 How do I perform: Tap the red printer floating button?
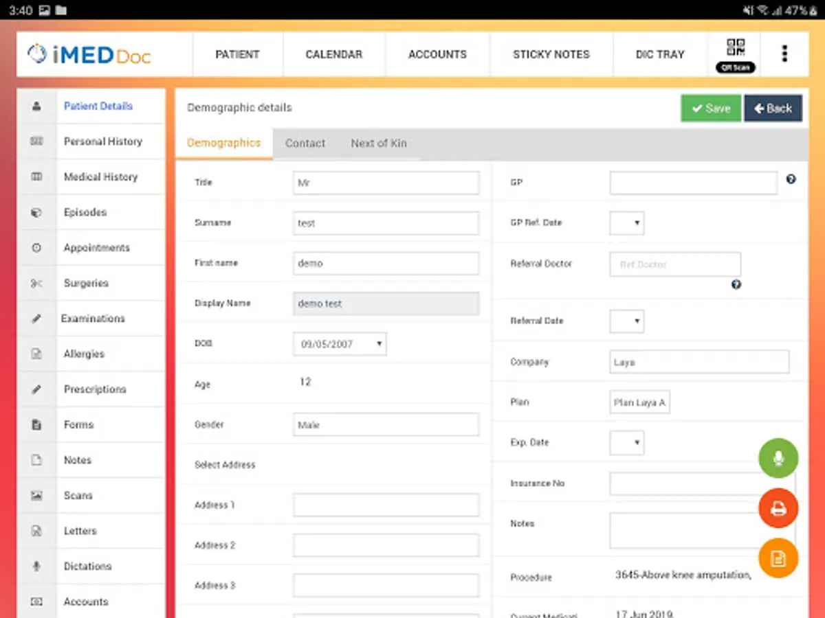pyautogui.click(x=778, y=509)
